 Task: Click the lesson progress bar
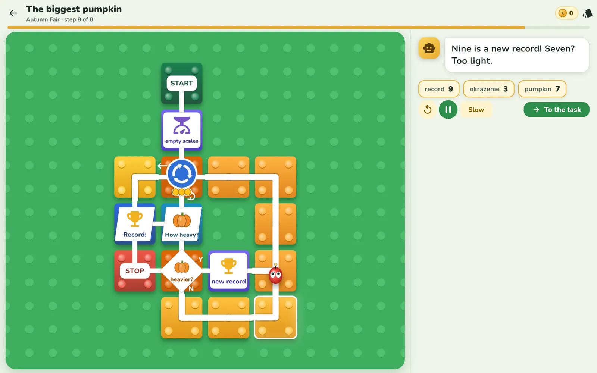(298, 28)
